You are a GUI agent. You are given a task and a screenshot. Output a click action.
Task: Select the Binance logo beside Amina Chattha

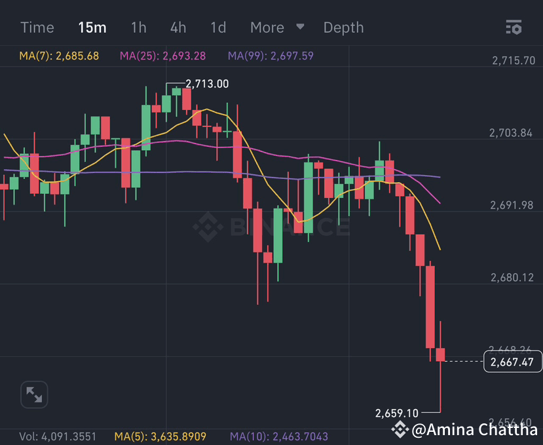(x=400, y=430)
